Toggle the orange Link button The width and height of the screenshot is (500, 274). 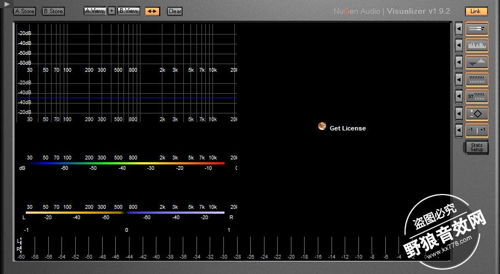(x=476, y=11)
